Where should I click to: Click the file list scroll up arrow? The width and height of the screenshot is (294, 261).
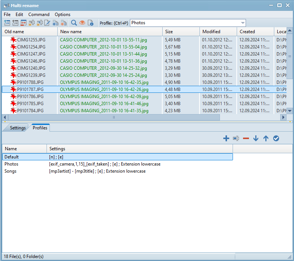tap(290, 31)
